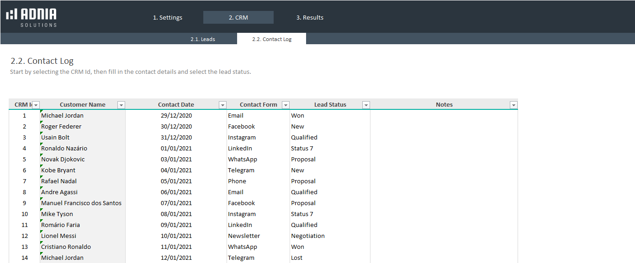Screen dimensions: 635x263
Task: Select the Newsletter contact form cell
Action: [x=258, y=236]
